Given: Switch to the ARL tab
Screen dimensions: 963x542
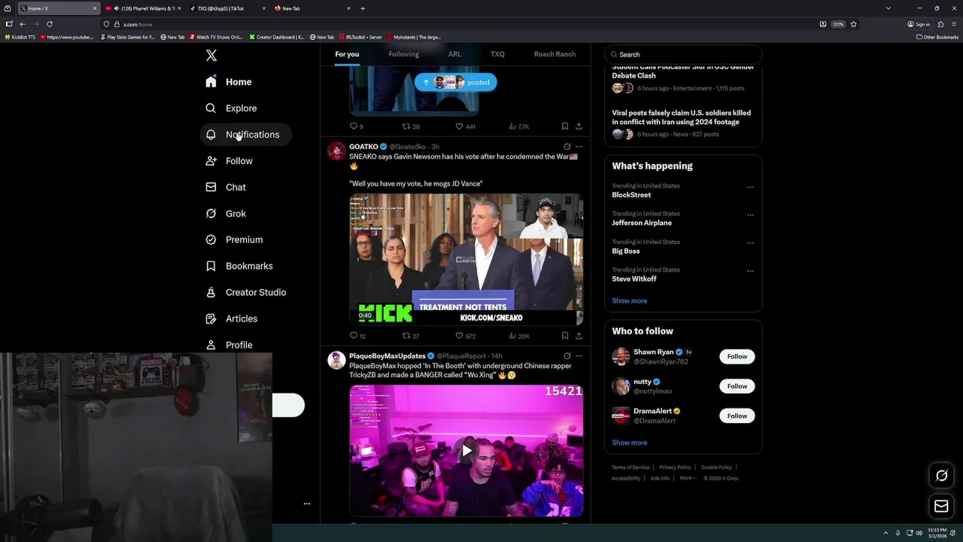Looking at the screenshot, I should 454,54.
